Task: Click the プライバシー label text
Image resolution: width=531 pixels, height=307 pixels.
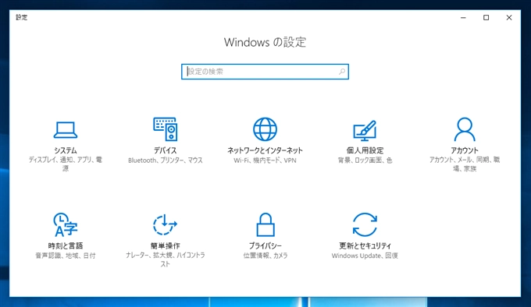Action: tap(265, 246)
